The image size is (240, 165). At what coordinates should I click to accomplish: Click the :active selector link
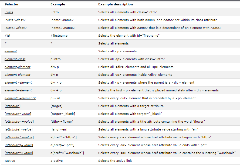[10, 161]
